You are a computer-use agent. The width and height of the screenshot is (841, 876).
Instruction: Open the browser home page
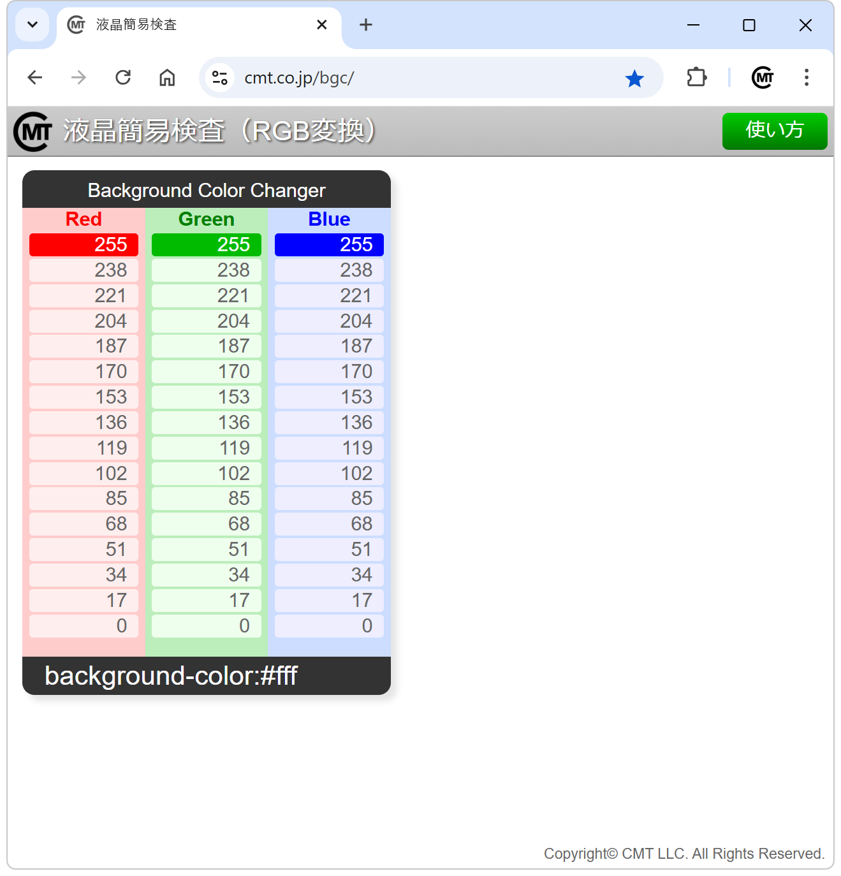coord(167,78)
